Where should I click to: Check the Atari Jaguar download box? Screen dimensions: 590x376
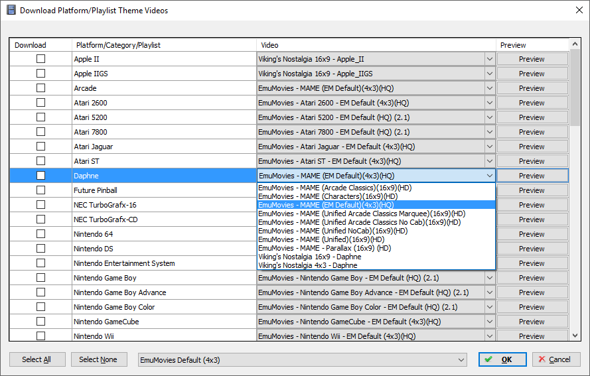click(40, 147)
